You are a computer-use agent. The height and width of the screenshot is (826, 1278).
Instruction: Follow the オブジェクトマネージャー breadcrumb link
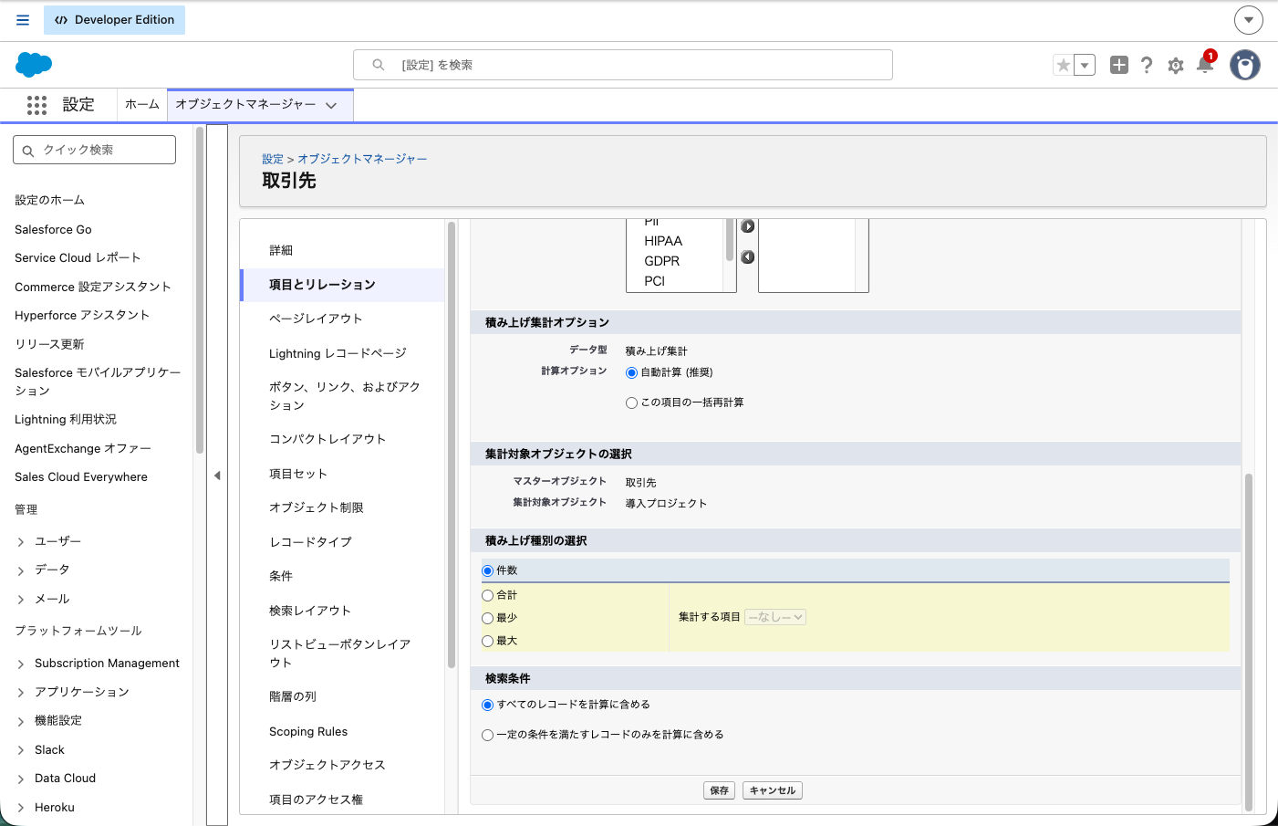point(362,159)
